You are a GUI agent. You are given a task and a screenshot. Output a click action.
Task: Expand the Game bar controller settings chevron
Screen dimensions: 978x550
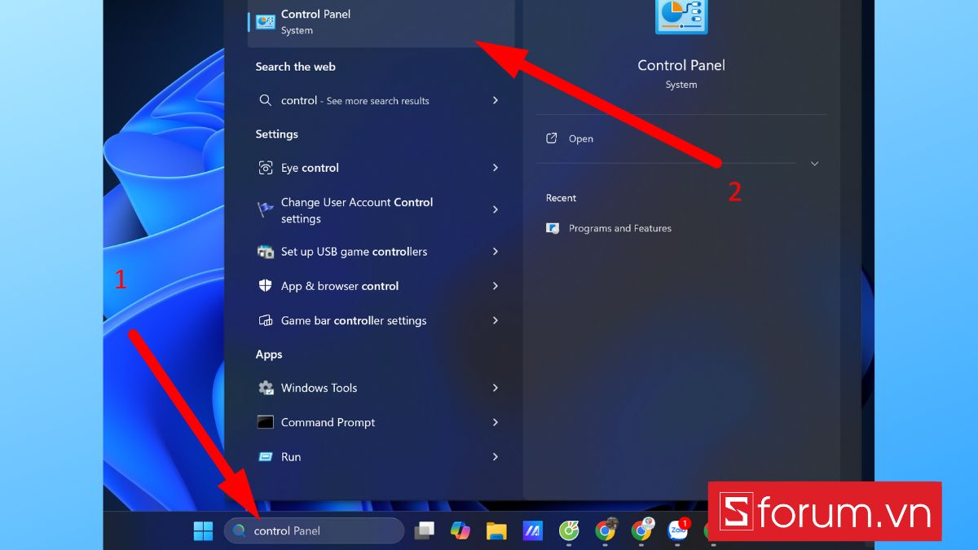click(x=496, y=320)
